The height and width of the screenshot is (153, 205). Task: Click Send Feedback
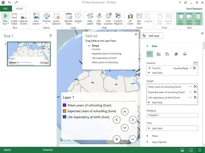[x=194, y=9]
